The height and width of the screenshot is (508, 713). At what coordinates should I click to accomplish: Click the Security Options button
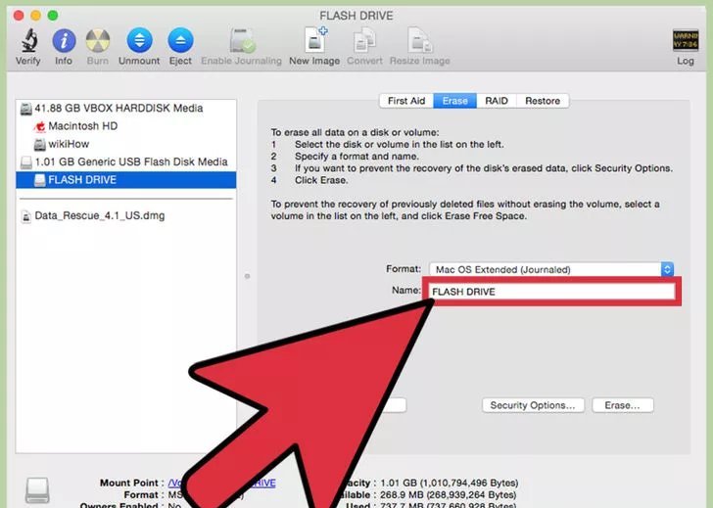tap(534, 405)
